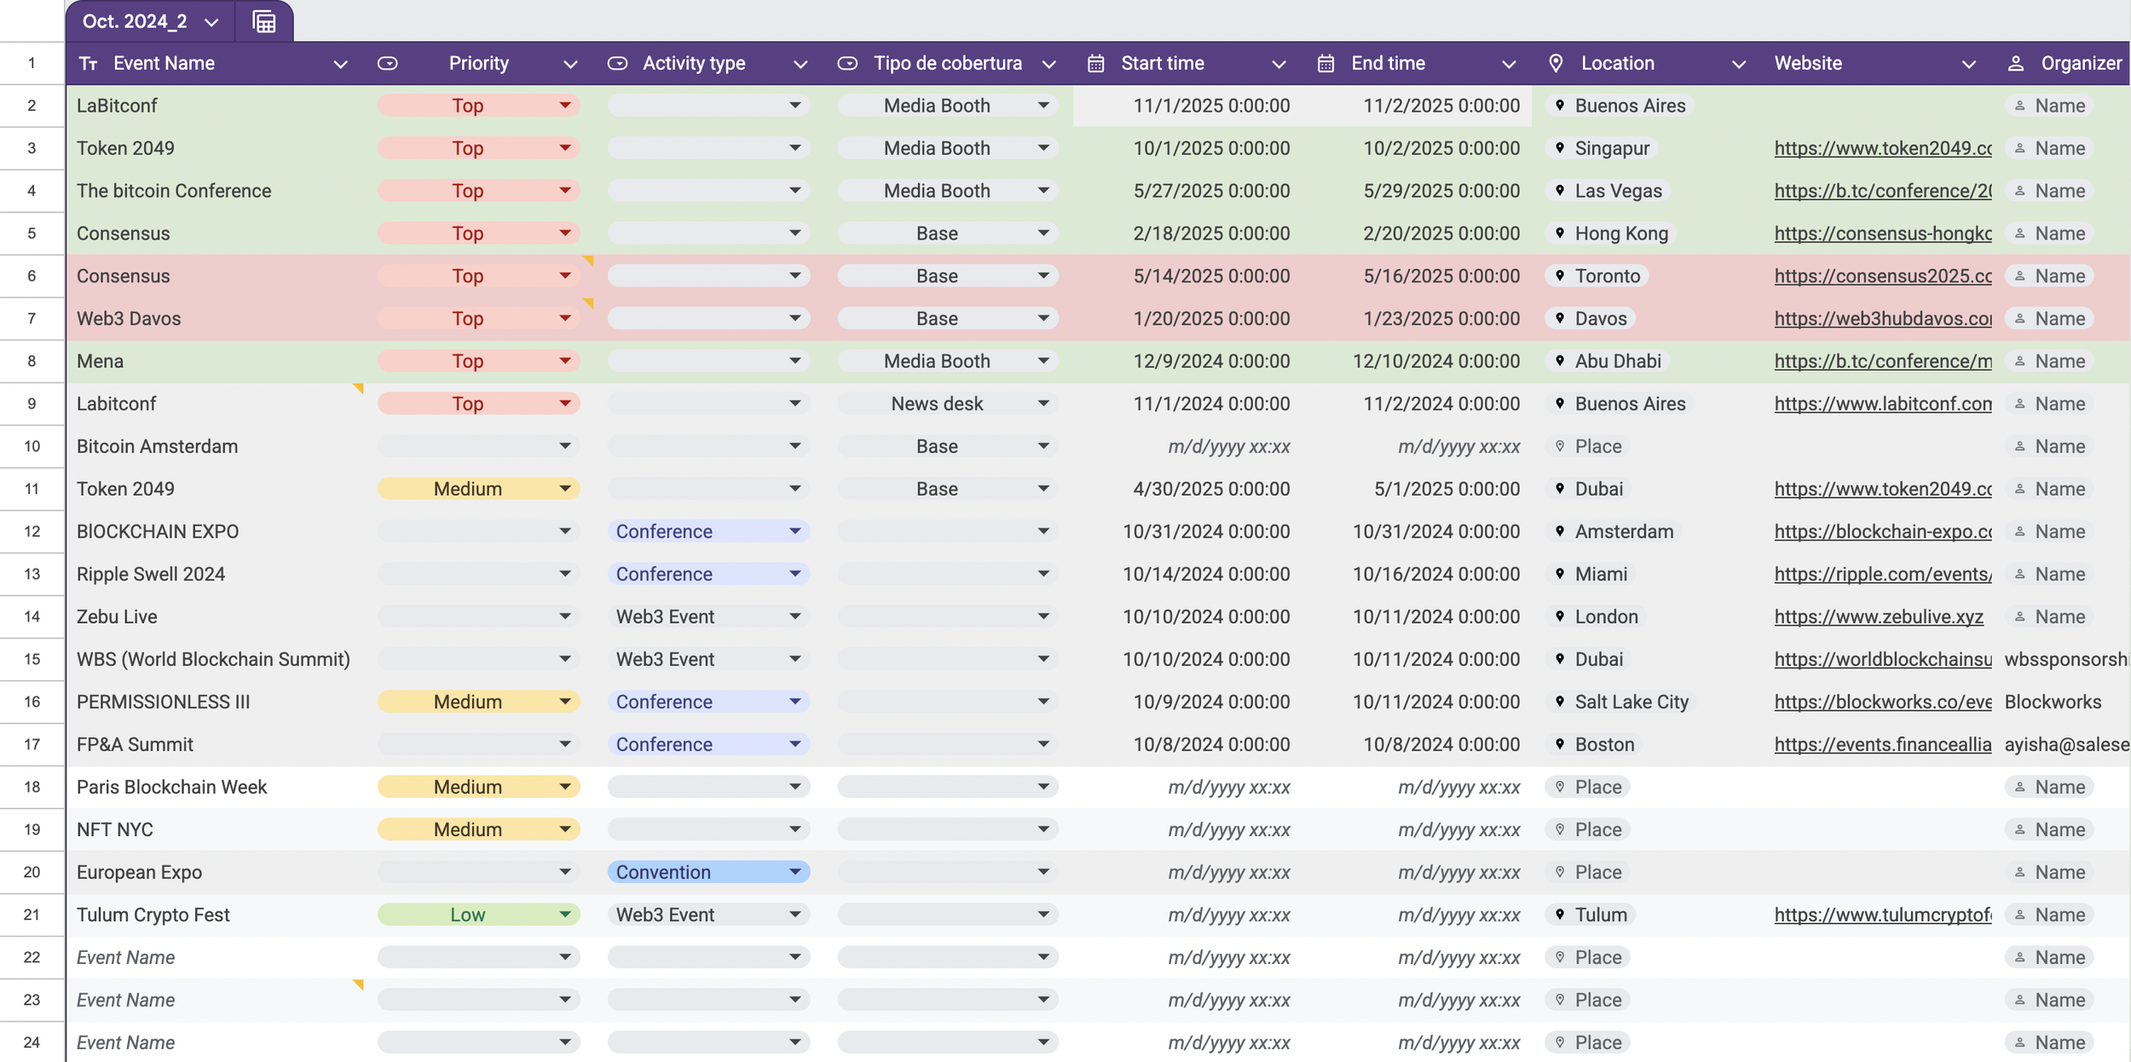
Task: Click the person icon in LaBitconf organizer chip
Action: 2019,106
